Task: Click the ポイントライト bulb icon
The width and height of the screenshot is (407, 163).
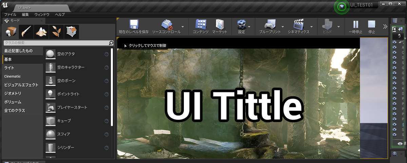Action: (50, 94)
